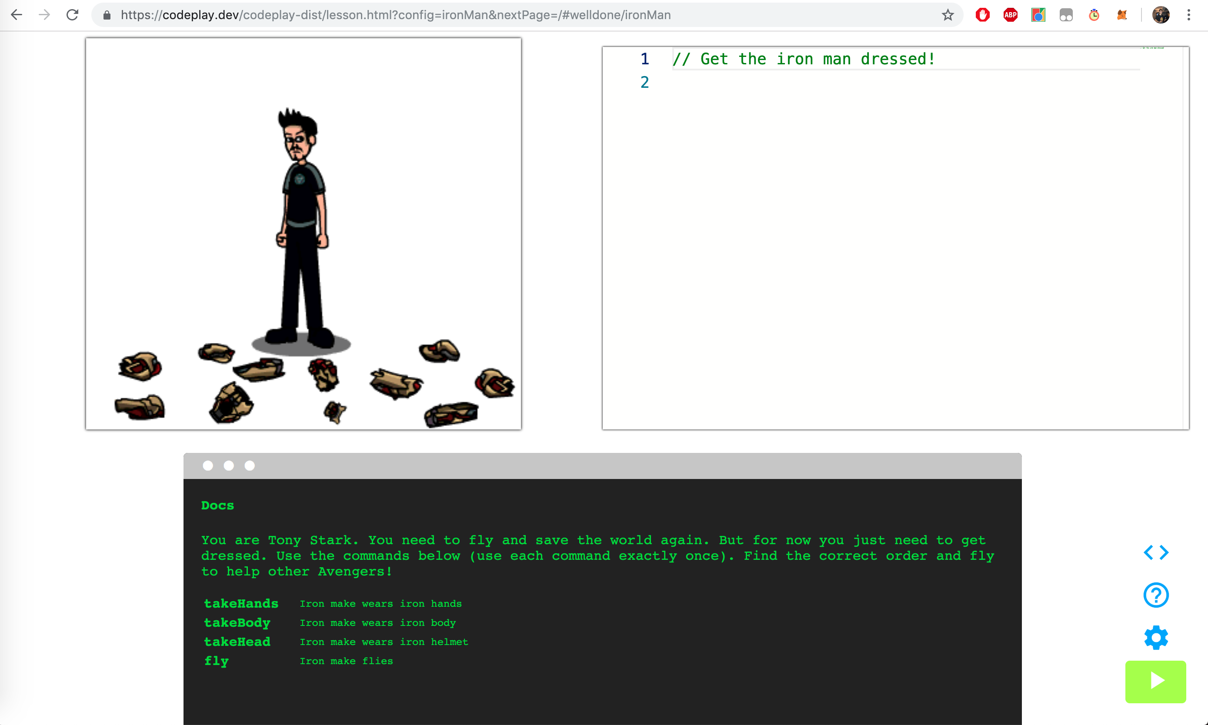Click the timer clock extension icon

tap(1094, 15)
